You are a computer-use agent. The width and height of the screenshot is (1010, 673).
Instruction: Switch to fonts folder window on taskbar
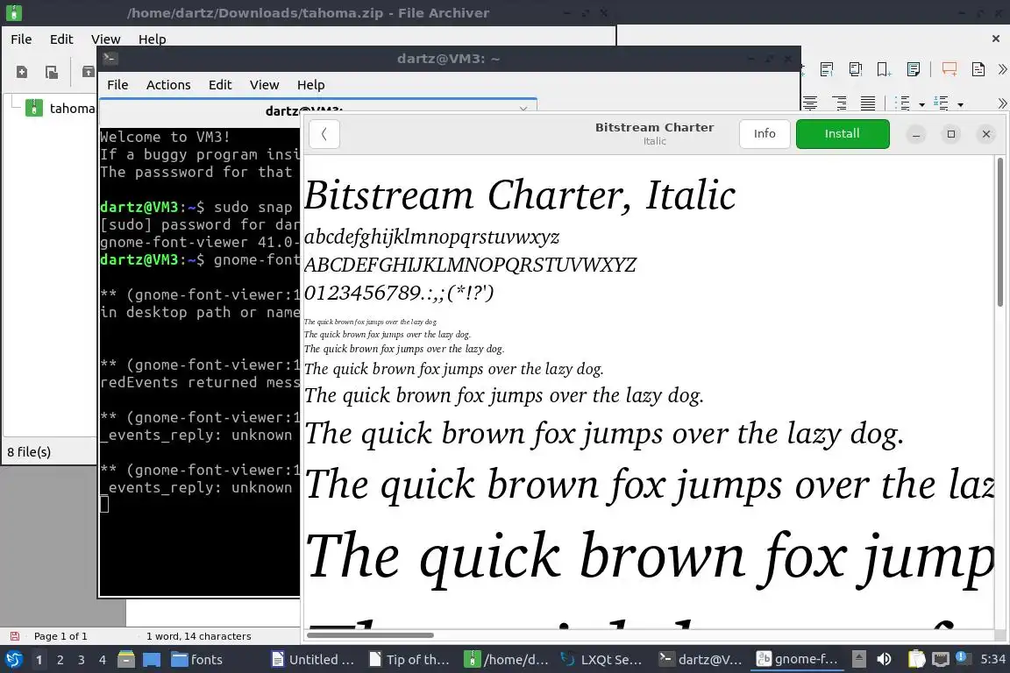197,660
